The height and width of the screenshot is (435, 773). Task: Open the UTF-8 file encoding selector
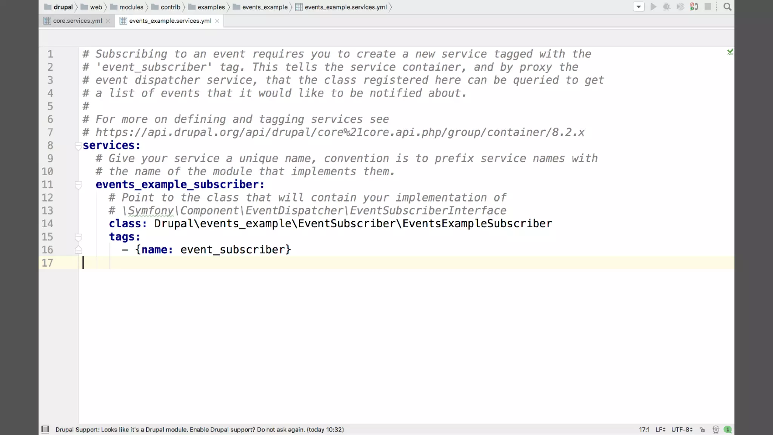point(682,430)
